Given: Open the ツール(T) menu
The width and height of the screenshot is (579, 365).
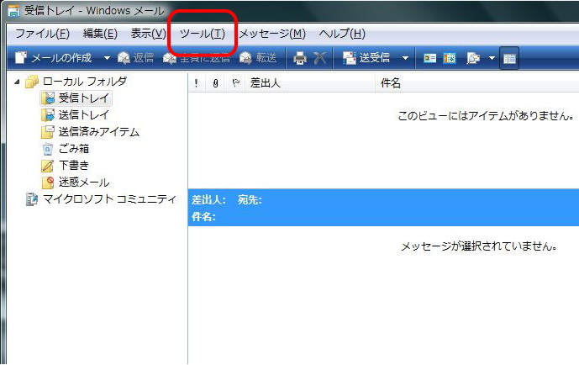Looking at the screenshot, I should coord(203,34).
